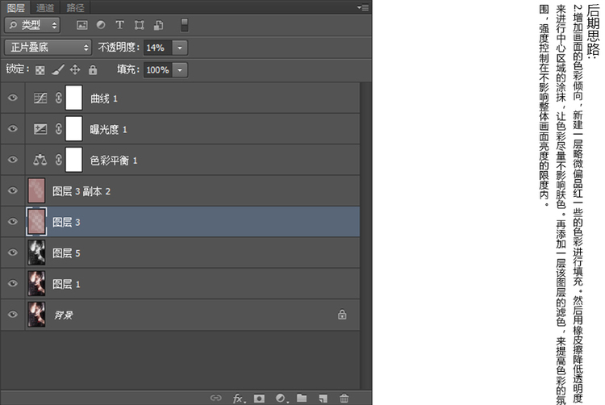Lock position move icon

[x=75, y=70]
